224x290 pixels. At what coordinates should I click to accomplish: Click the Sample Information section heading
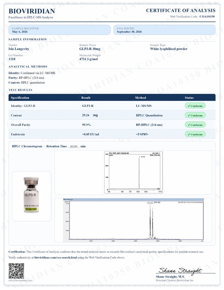(28, 39)
